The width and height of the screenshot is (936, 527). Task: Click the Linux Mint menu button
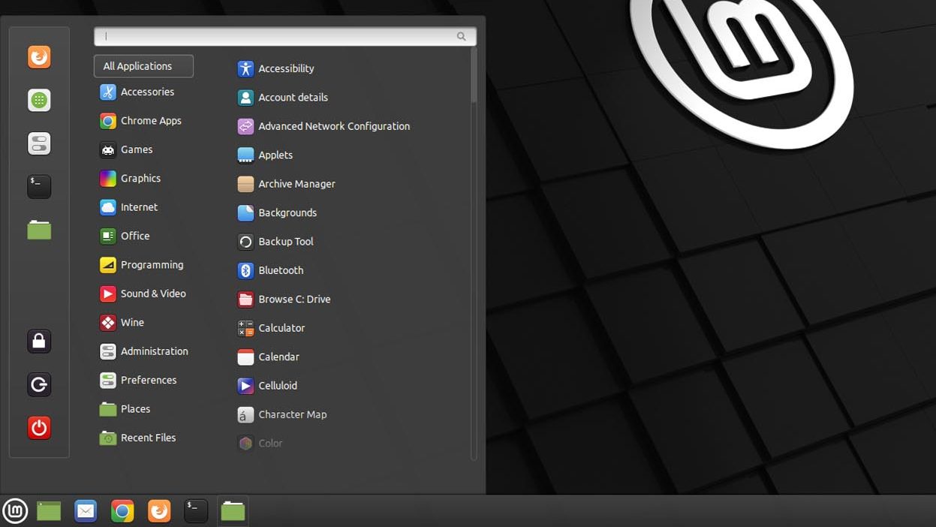(15, 510)
